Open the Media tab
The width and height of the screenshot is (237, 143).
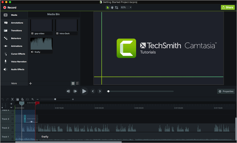coord(14,15)
